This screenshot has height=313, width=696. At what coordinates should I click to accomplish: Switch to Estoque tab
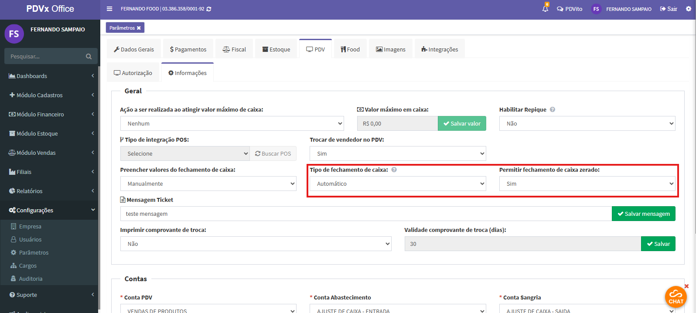click(276, 49)
